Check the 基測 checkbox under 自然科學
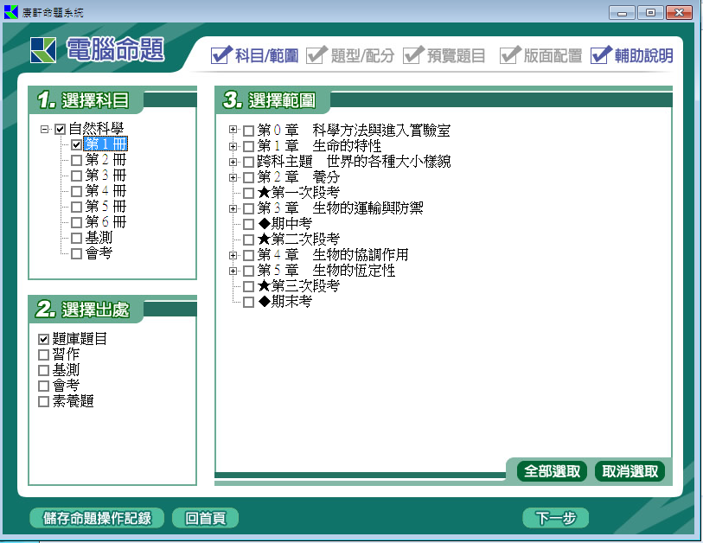The height and width of the screenshot is (543, 703). pyautogui.click(x=76, y=238)
